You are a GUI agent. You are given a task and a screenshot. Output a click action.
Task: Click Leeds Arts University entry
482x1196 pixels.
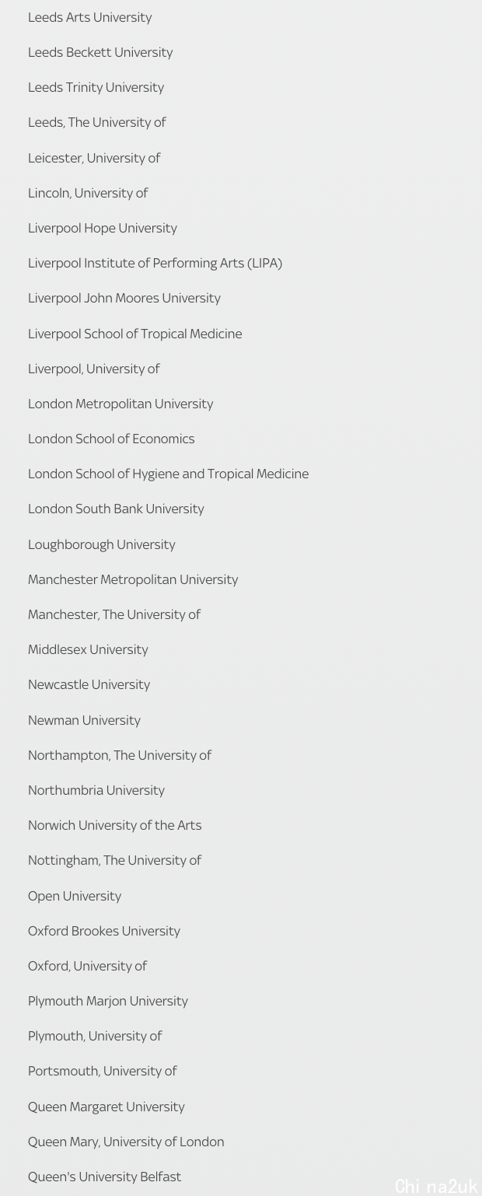[x=90, y=17]
